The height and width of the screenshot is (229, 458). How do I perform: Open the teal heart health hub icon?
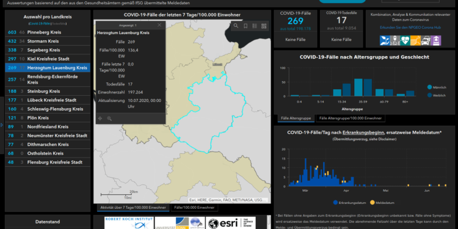tap(405, 40)
